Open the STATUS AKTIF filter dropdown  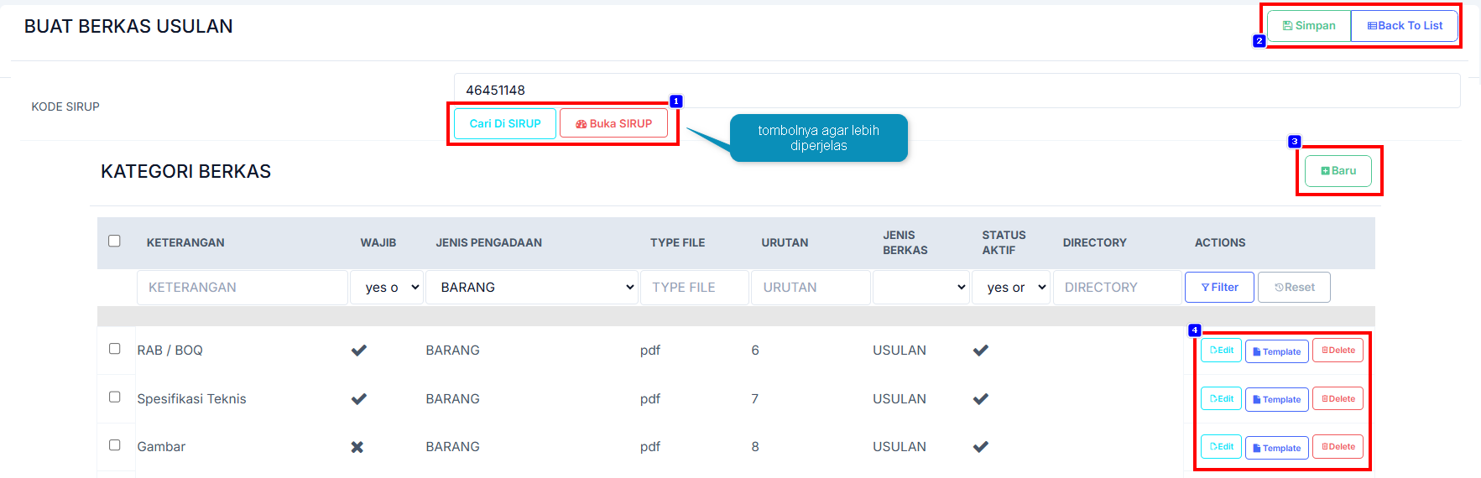1011,287
